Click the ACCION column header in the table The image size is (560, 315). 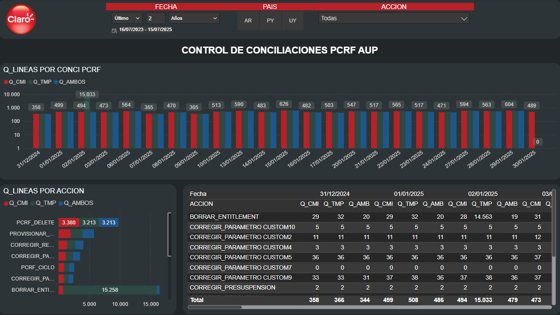click(202, 204)
